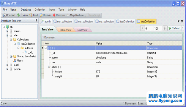This screenshot has width=186, height=107.
Task: Select the _id_ index entry
Action: (31, 52)
